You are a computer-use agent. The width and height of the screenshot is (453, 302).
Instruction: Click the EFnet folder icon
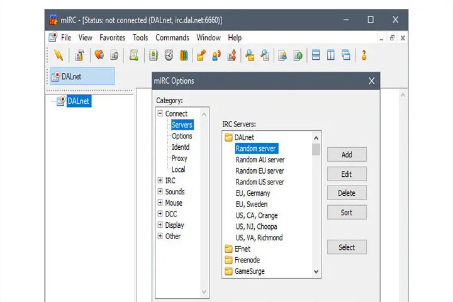click(x=228, y=249)
